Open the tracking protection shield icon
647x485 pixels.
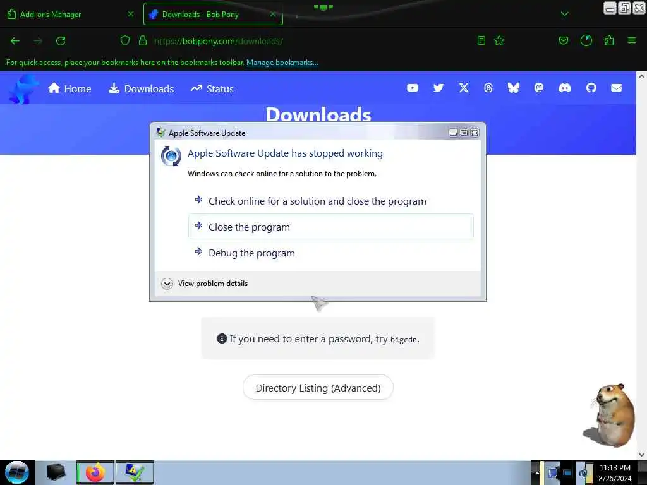(x=125, y=40)
